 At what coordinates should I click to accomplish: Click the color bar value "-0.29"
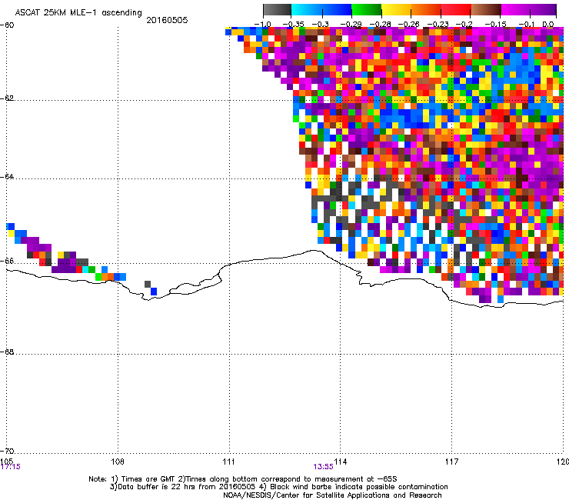(351, 25)
